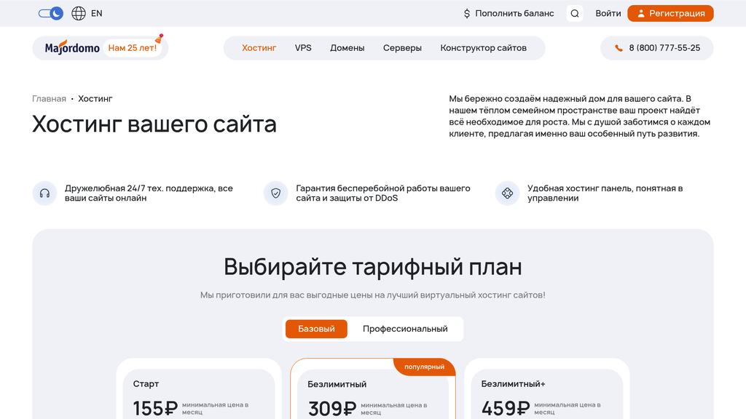The width and height of the screenshot is (746, 419).
Task: Click the Войти link
Action: tap(608, 13)
